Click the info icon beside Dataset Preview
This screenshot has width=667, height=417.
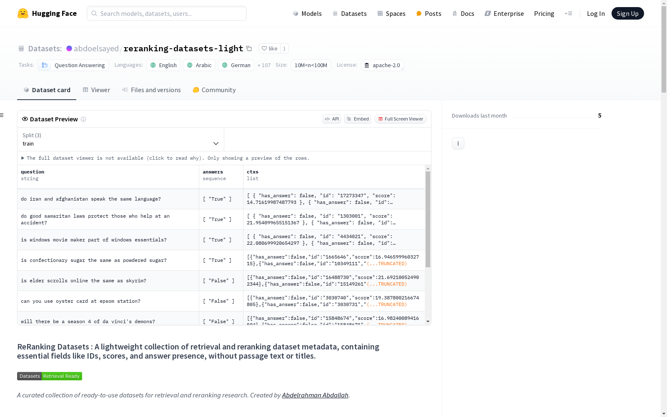pos(83,119)
